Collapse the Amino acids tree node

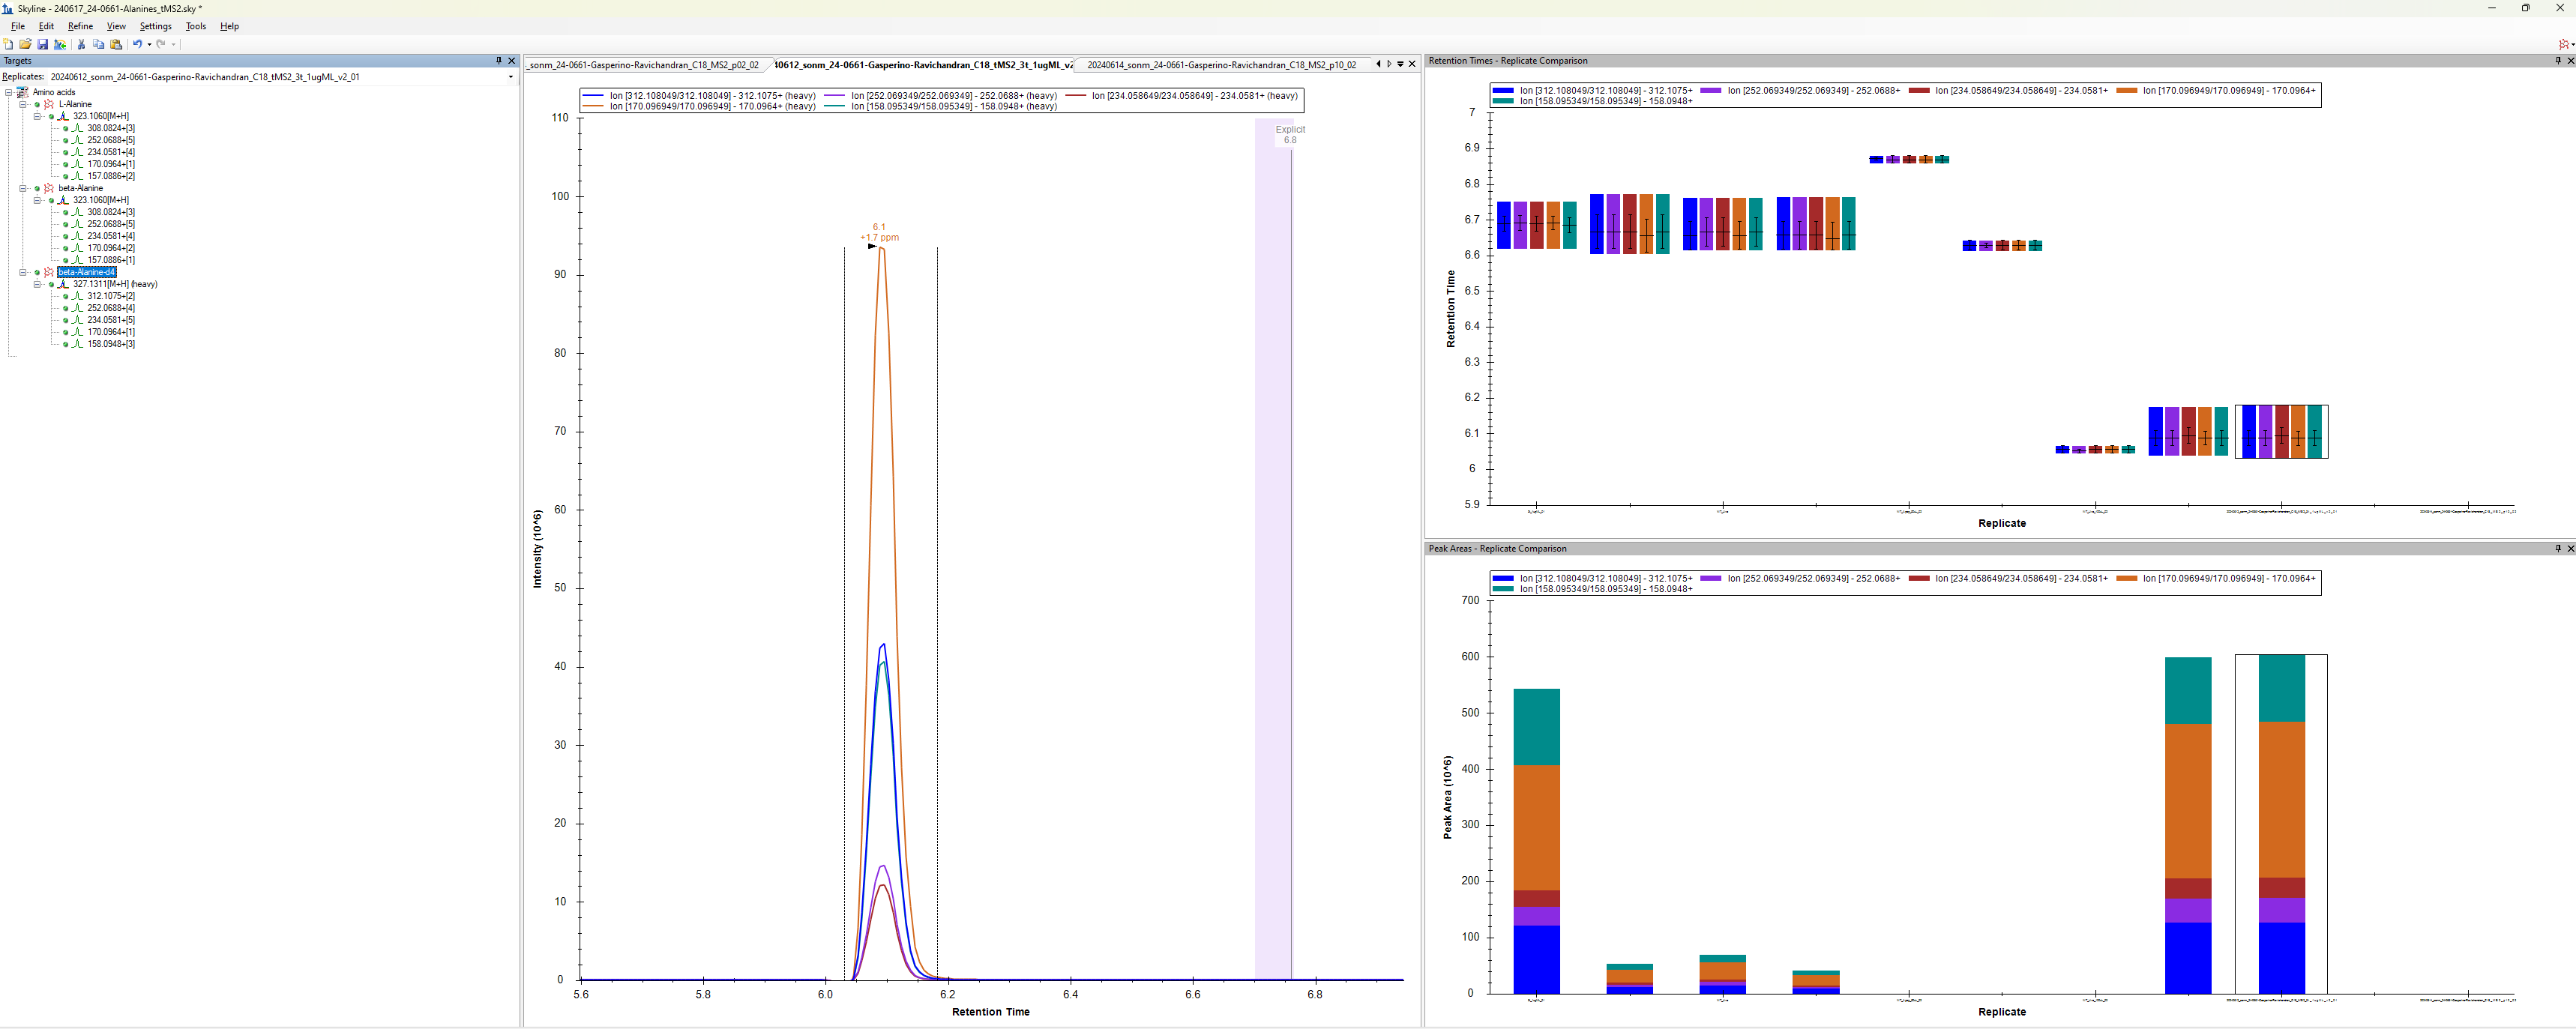pos(9,92)
